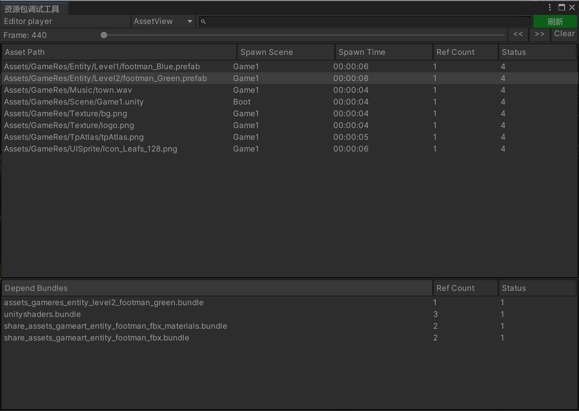579x411 pixels.
Task: Select share_assets_gameart_entity_footman_fbx.bundle row
Action: pos(289,338)
